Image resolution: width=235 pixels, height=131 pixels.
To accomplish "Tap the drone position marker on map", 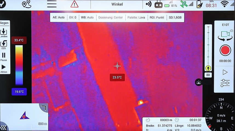I will coord(25,116).
